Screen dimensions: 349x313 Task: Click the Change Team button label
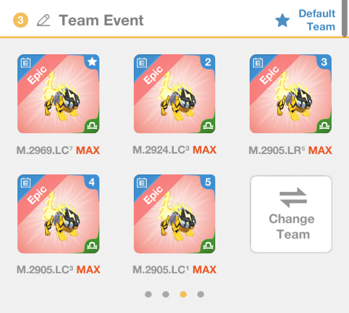click(x=292, y=226)
